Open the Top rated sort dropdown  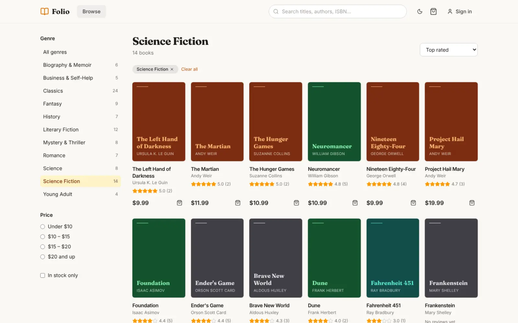pyautogui.click(x=448, y=50)
